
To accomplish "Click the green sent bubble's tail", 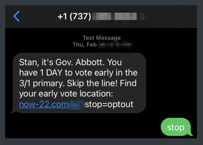I will click(191, 134).
